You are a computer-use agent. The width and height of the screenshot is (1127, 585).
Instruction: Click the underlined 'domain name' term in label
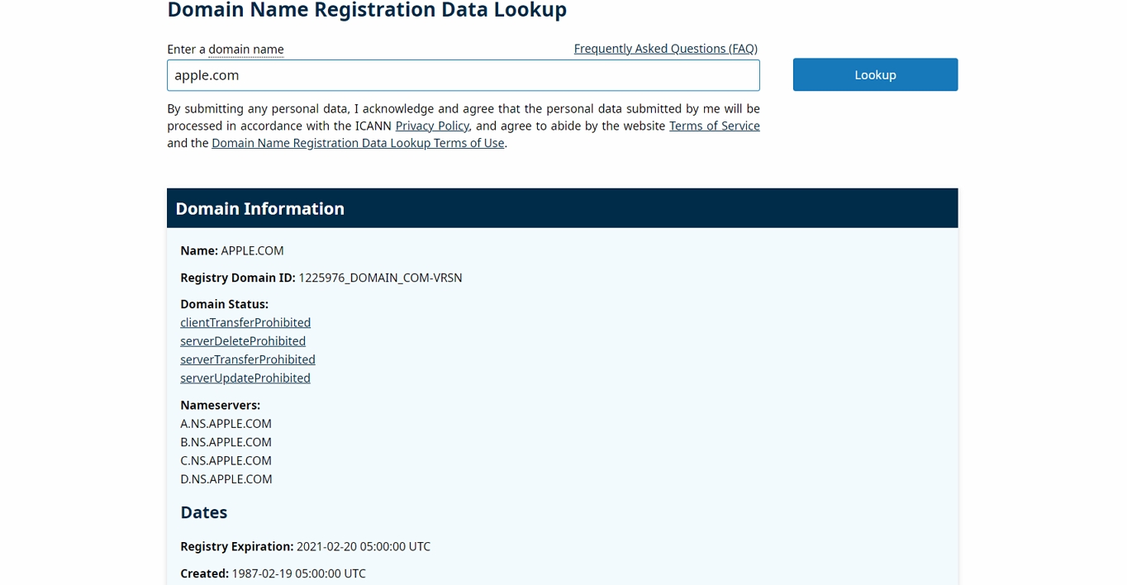coord(245,50)
